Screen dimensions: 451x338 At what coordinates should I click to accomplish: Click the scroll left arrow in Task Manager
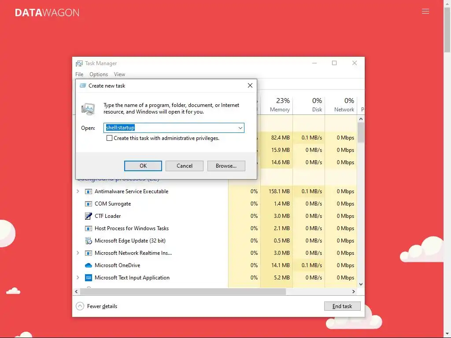pyautogui.click(x=76, y=291)
